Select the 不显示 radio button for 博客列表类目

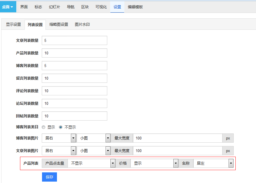[61, 127]
